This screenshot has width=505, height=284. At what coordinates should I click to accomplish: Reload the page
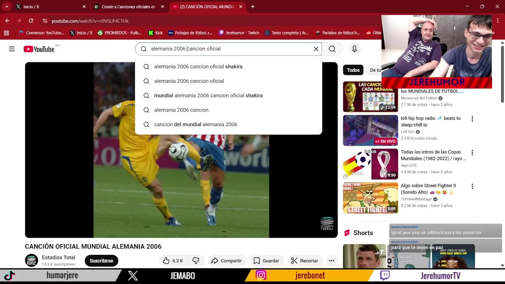click(x=31, y=21)
